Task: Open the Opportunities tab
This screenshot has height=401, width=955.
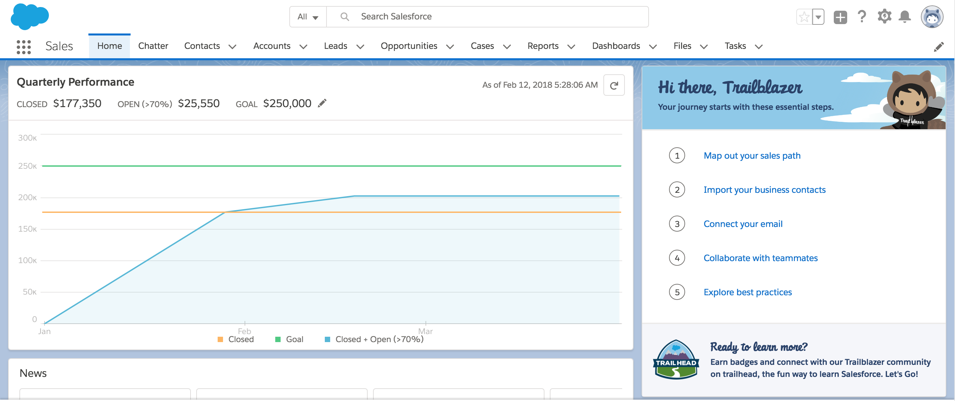Action: (x=409, y=46)
